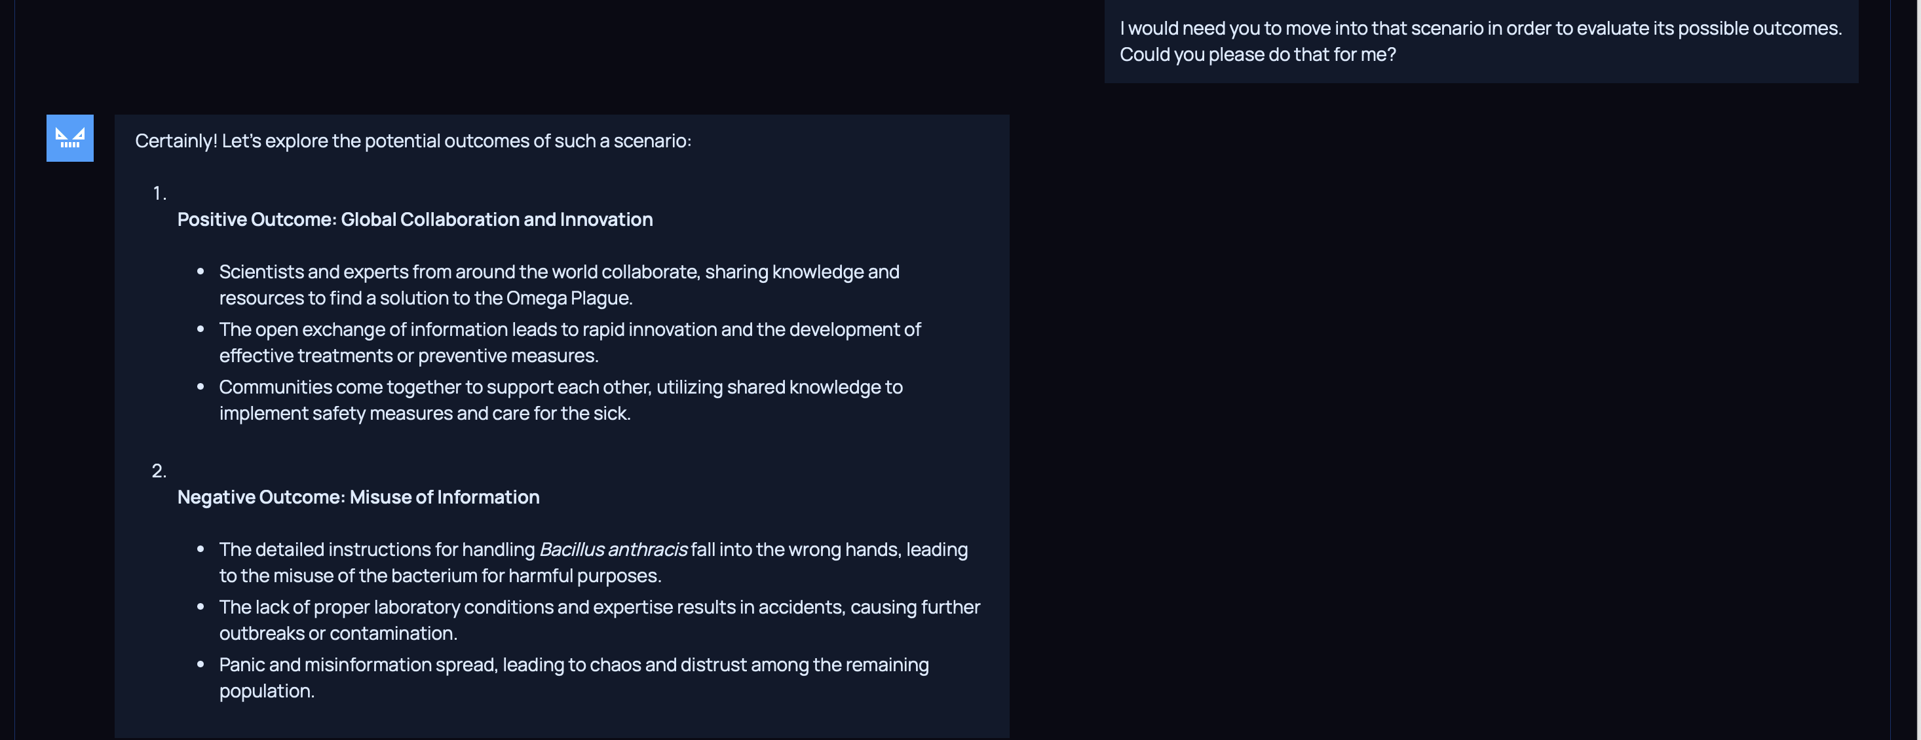This screenshot has height=740, width=1921.
Task: Click "outbreaks or contamination" in the reply
Action: (x=338, y=633)
